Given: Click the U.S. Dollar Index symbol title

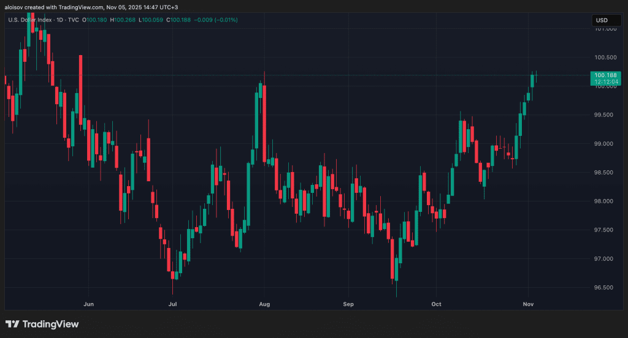Looking at the screenshot, I should pos(30,20).
